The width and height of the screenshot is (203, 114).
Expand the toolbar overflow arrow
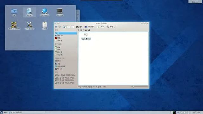114,28
